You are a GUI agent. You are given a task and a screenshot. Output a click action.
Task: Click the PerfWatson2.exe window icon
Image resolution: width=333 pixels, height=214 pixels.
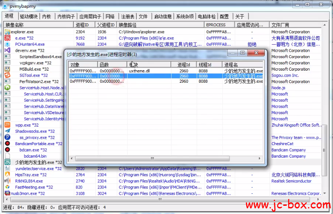[x=7, y=81]
